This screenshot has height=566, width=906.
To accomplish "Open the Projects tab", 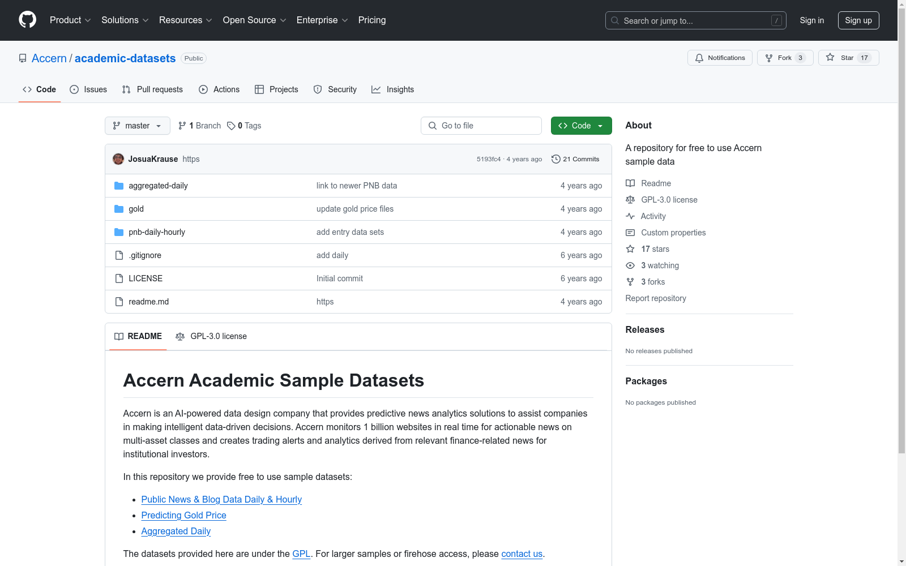I will coord(276,89).
